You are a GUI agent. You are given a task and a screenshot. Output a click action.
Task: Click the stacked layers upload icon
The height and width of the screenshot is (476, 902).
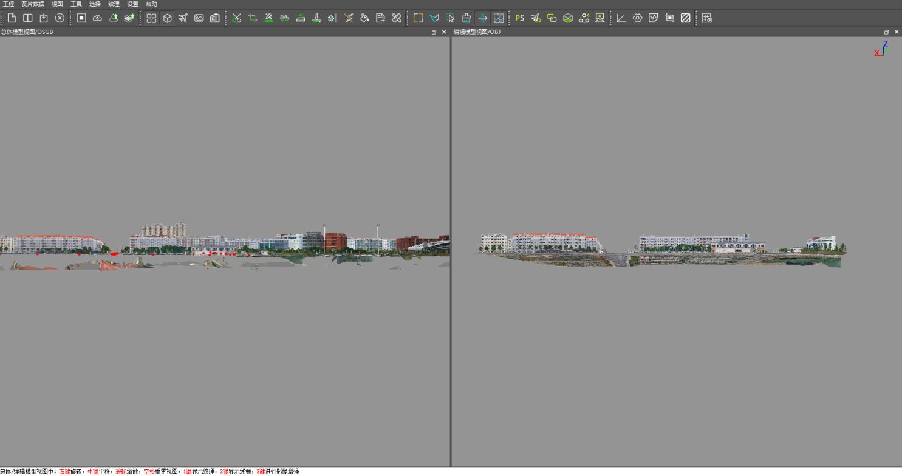coord(129,18)
